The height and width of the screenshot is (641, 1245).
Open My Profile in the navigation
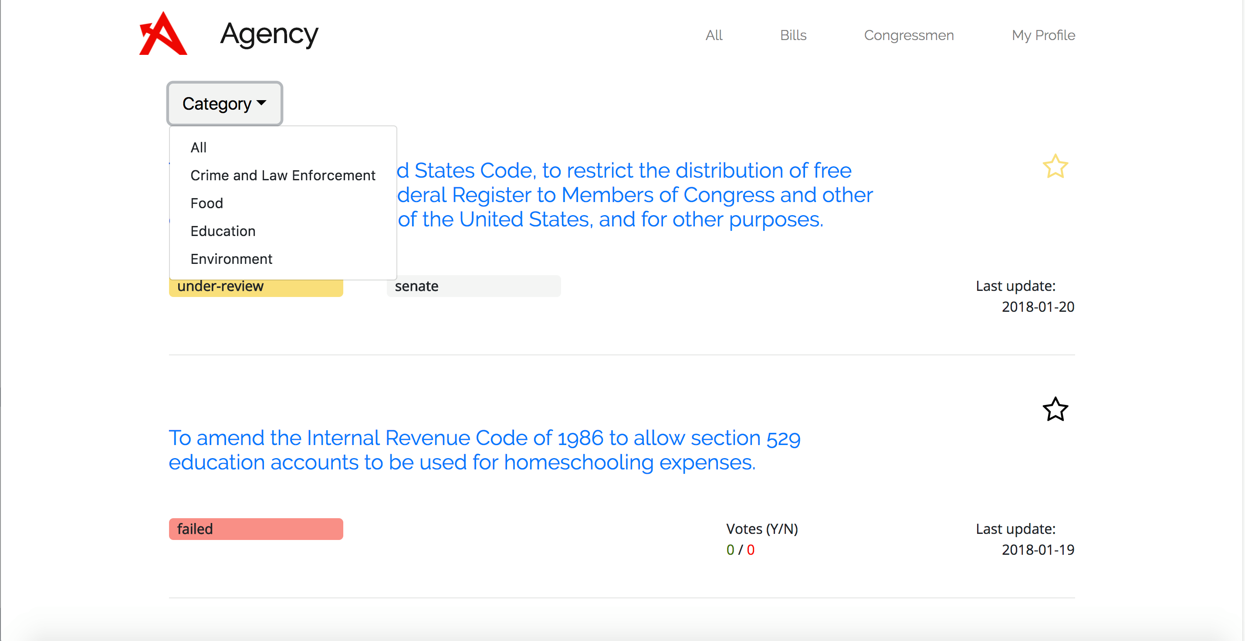coord(1043,35)
